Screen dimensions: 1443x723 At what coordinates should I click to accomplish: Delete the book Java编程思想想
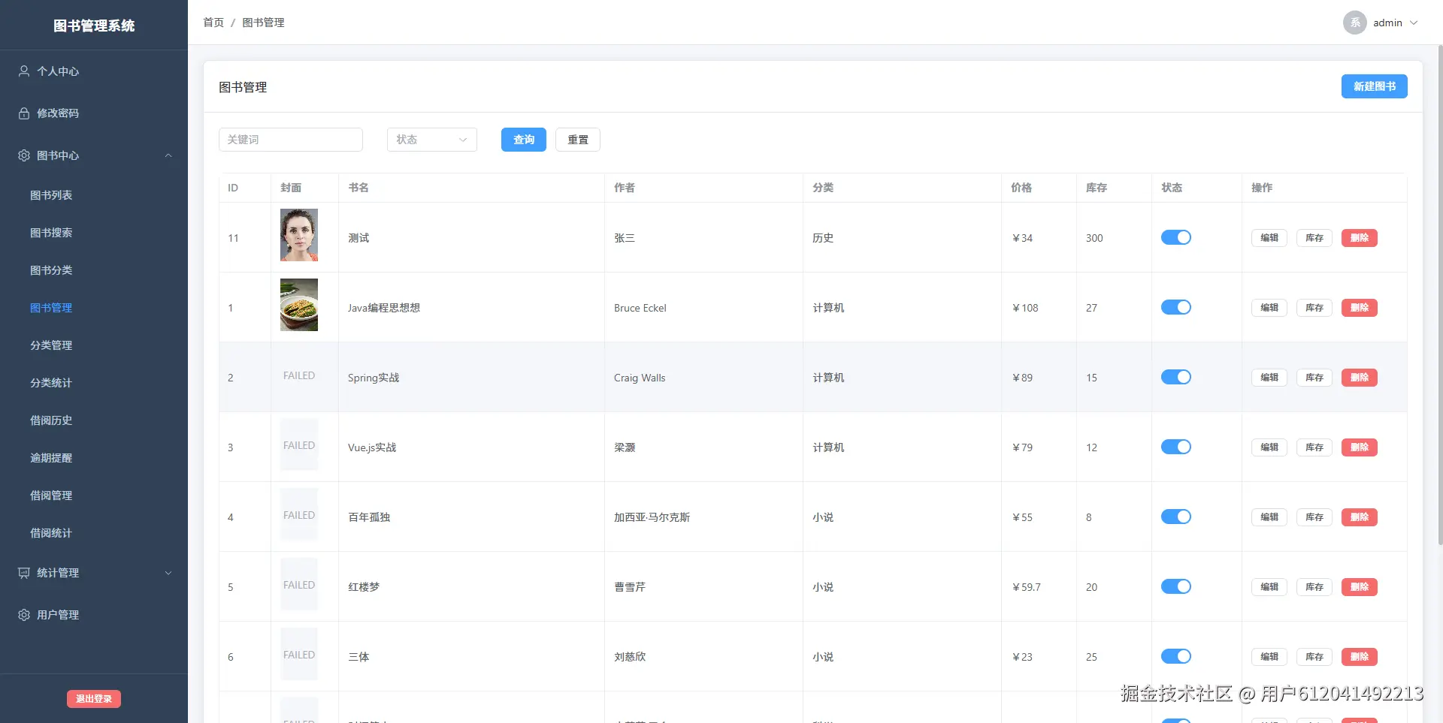(1360, 308)
